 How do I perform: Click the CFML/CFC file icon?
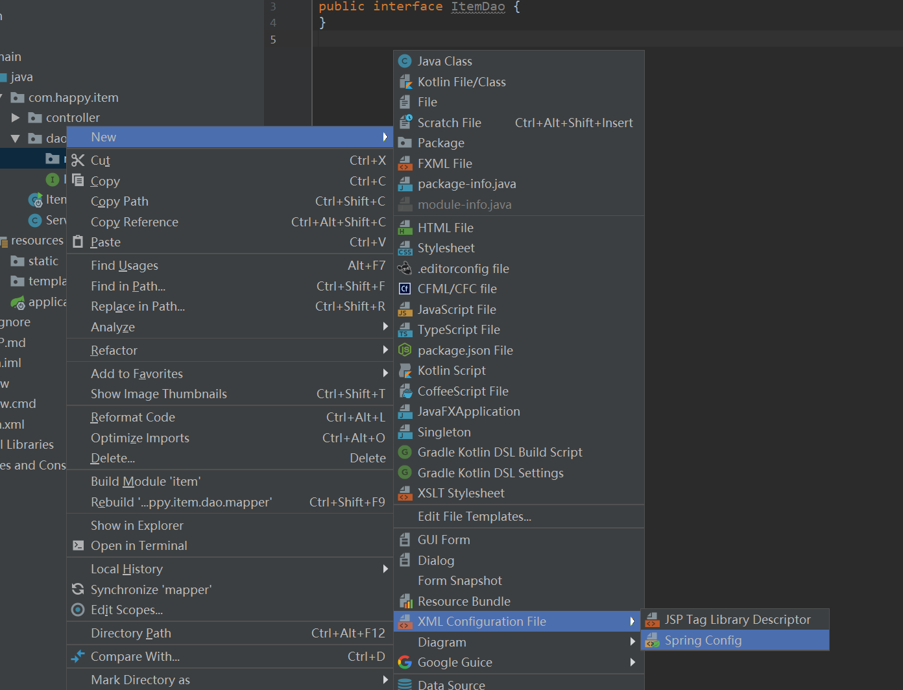405,289
